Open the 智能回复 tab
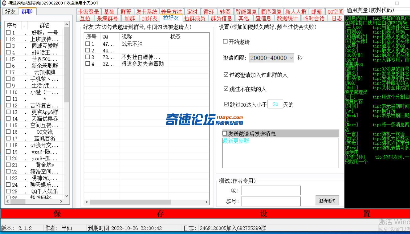The image size is (410, 234). coord(246,12)
